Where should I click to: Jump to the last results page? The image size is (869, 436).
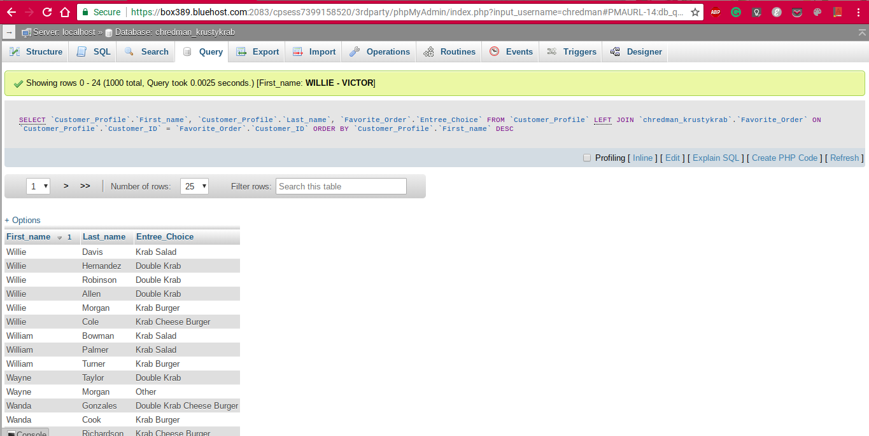tap(85, 186)
